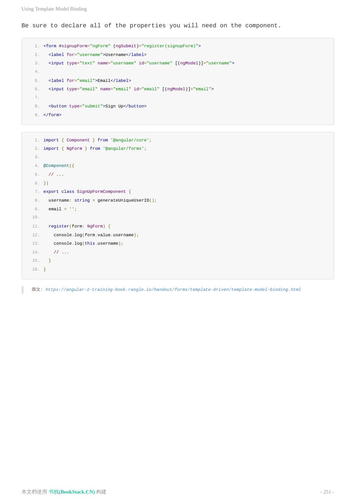Click the import NgForm from angular/forms line
Image resolution: width=356 pixels, height=504 pixels.
[x=95, y=149]
